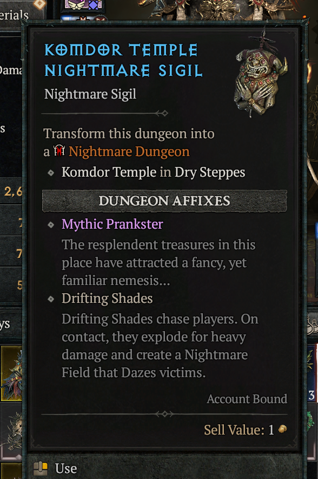Click the orange Nightmare Dungeon link text
Viewport: 318px width, 479px height.
(x=129, y=152)
